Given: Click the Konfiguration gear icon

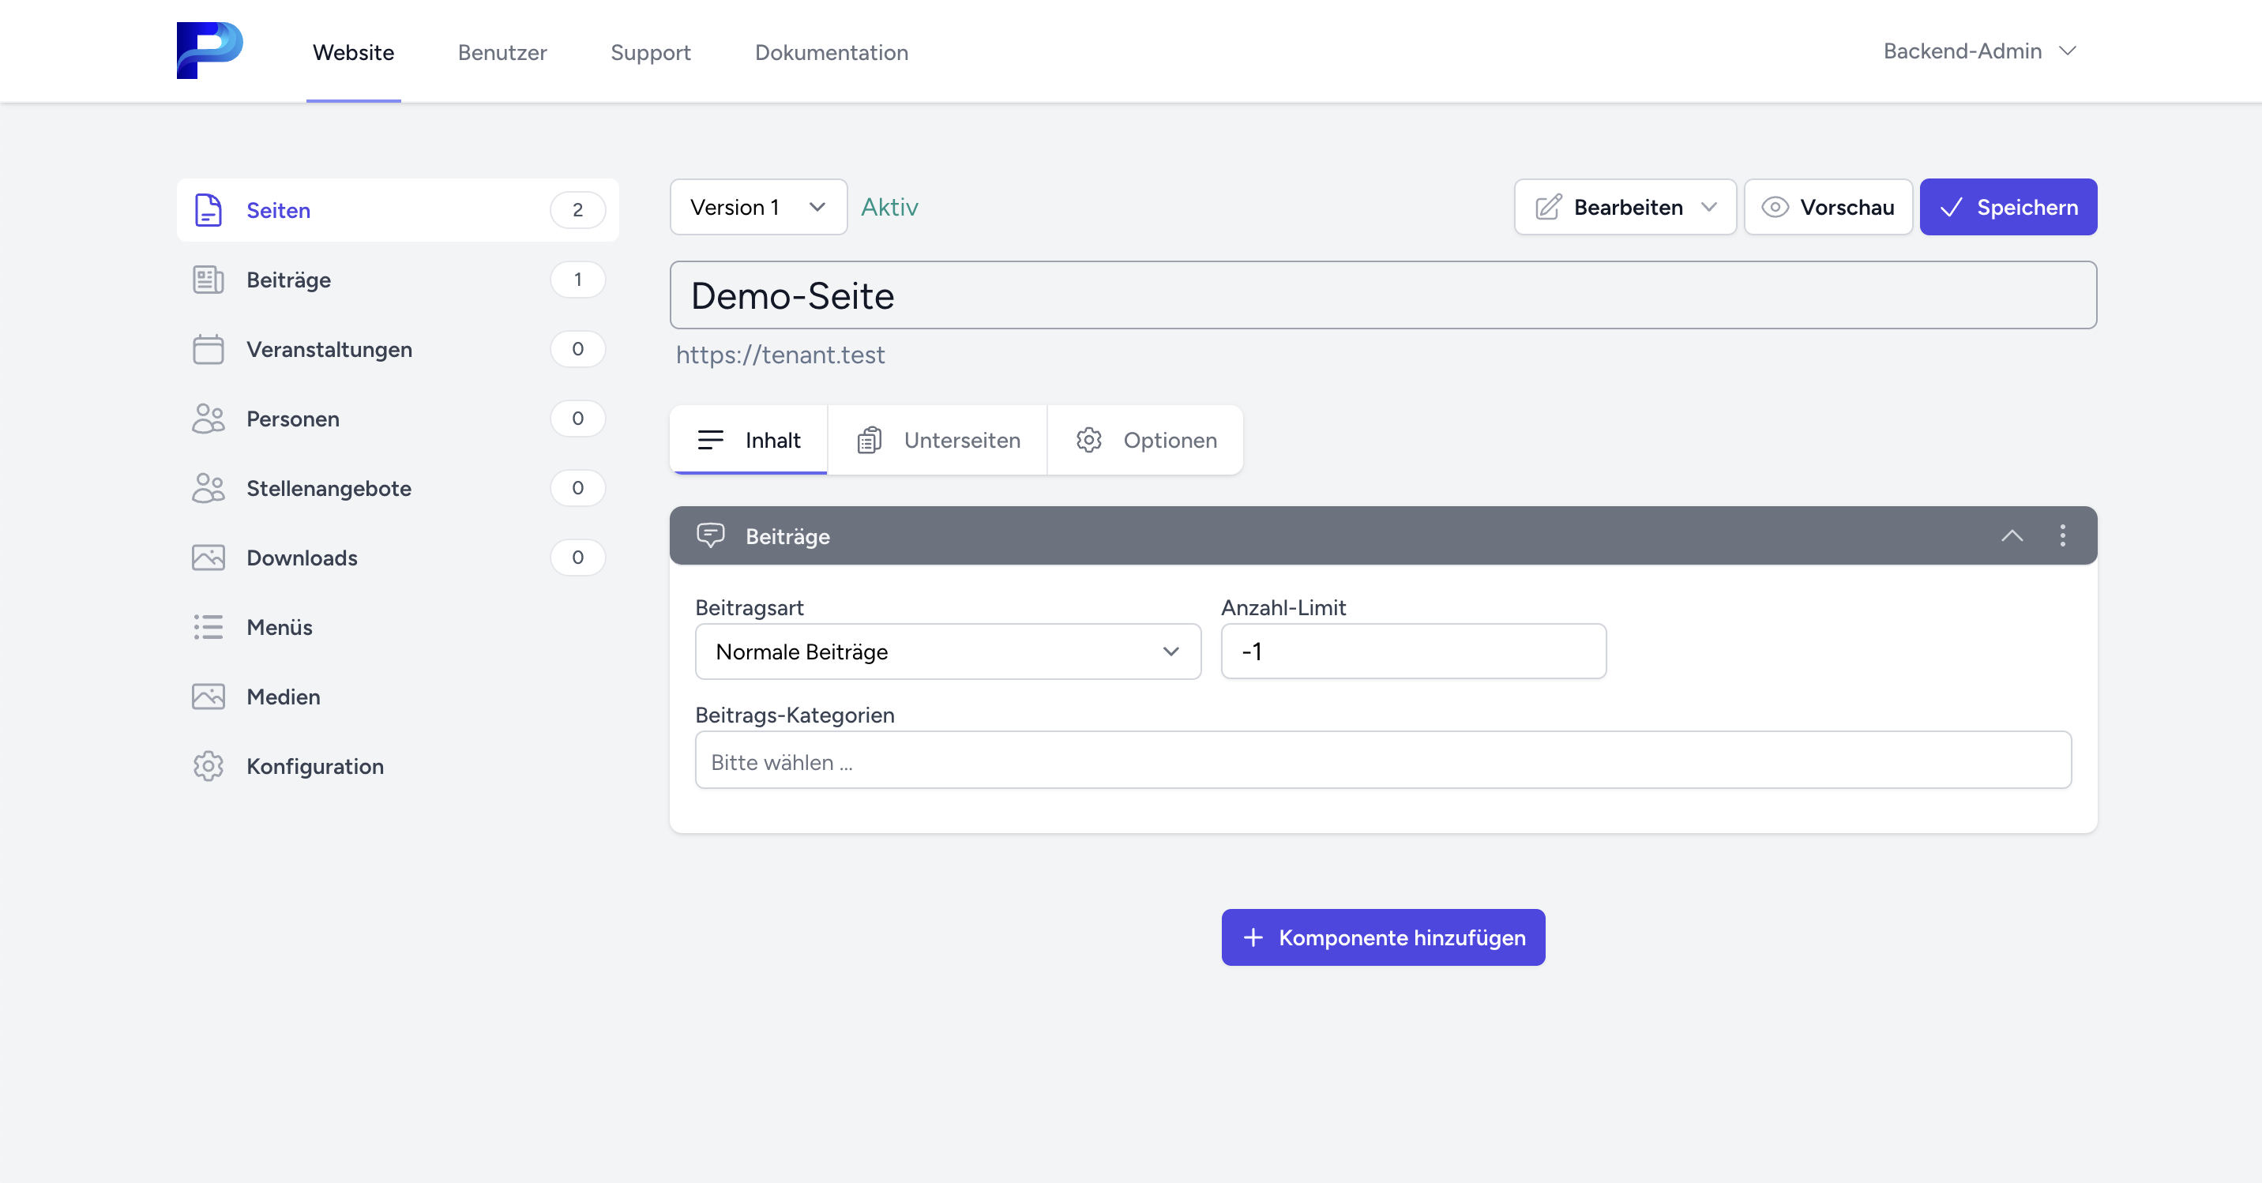Looking at the screenshot, I should [208, 766].
